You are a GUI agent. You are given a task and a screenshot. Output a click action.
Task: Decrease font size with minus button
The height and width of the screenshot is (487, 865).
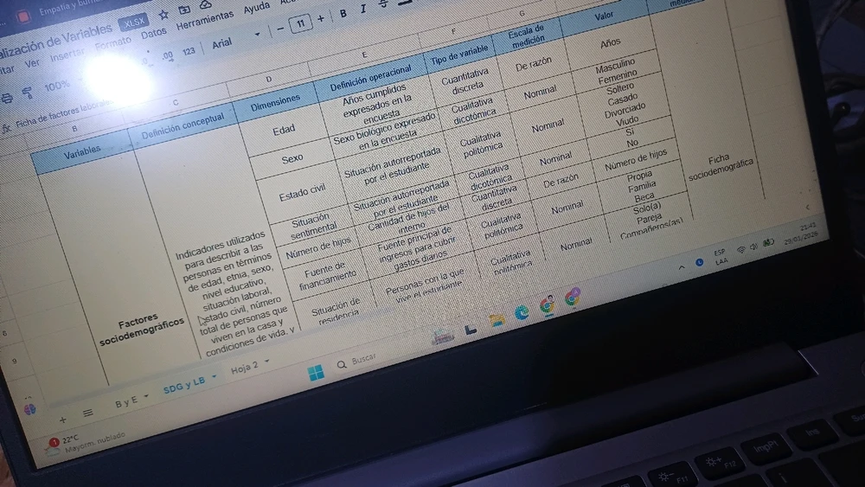coord(280,29)
